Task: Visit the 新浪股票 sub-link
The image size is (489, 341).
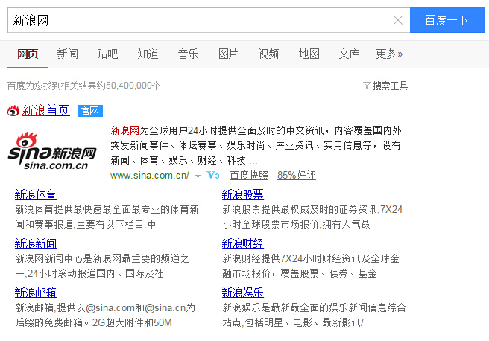Action: (x=242, y=194)
